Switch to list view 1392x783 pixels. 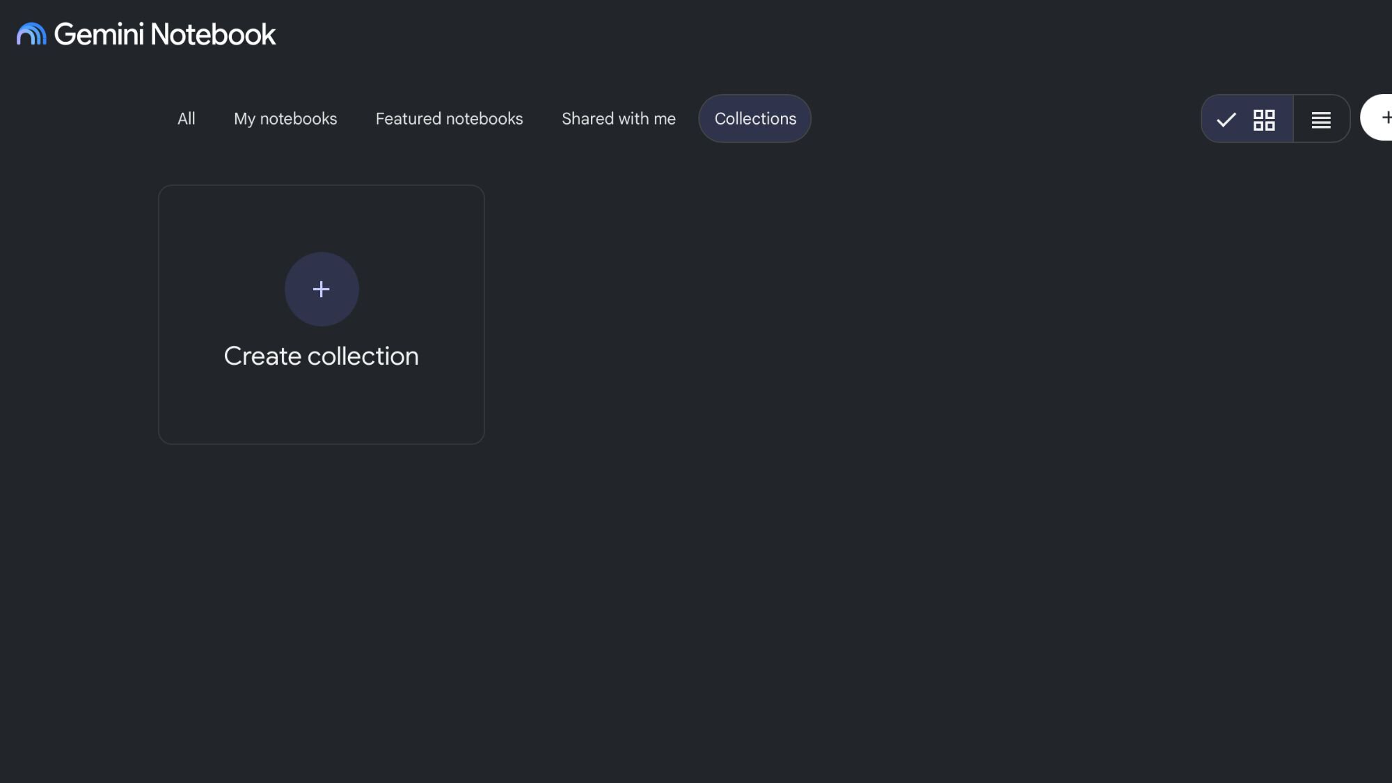1321,119
